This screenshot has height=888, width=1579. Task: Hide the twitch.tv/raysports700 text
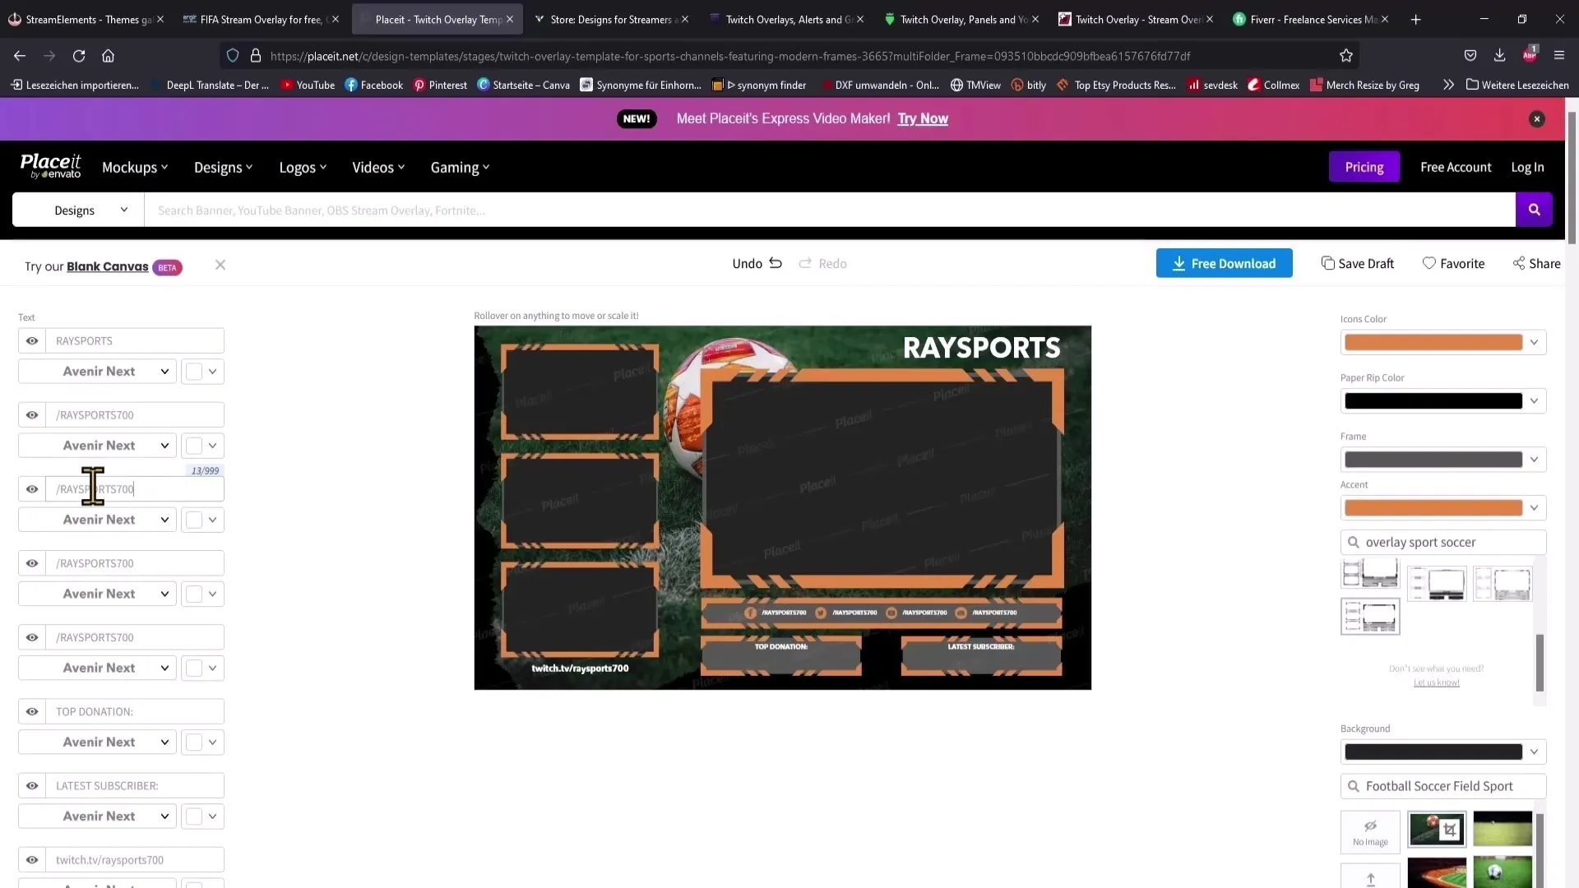[x=32, y=860]
